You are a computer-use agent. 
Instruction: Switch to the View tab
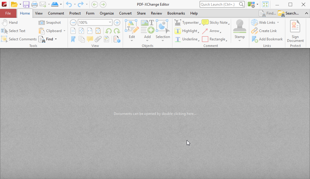point(39,13)
